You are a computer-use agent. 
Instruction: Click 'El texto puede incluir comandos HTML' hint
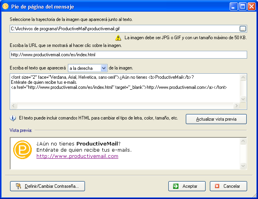coord(99,118)
